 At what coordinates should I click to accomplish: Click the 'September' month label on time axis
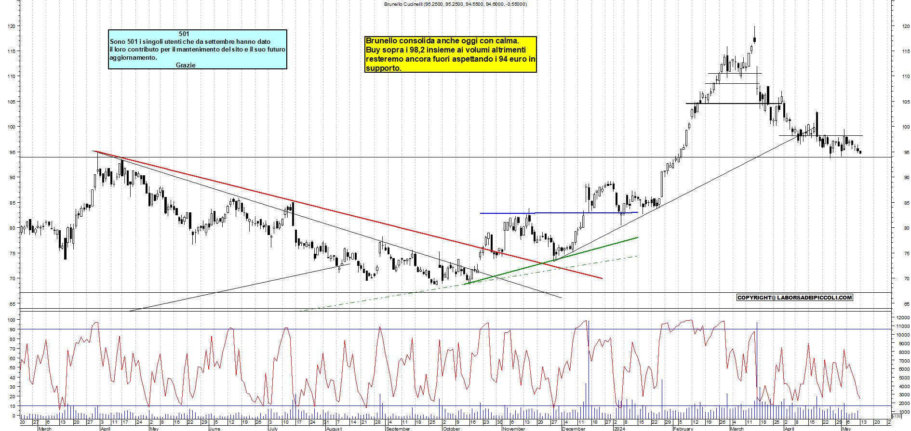coord(398,429)
